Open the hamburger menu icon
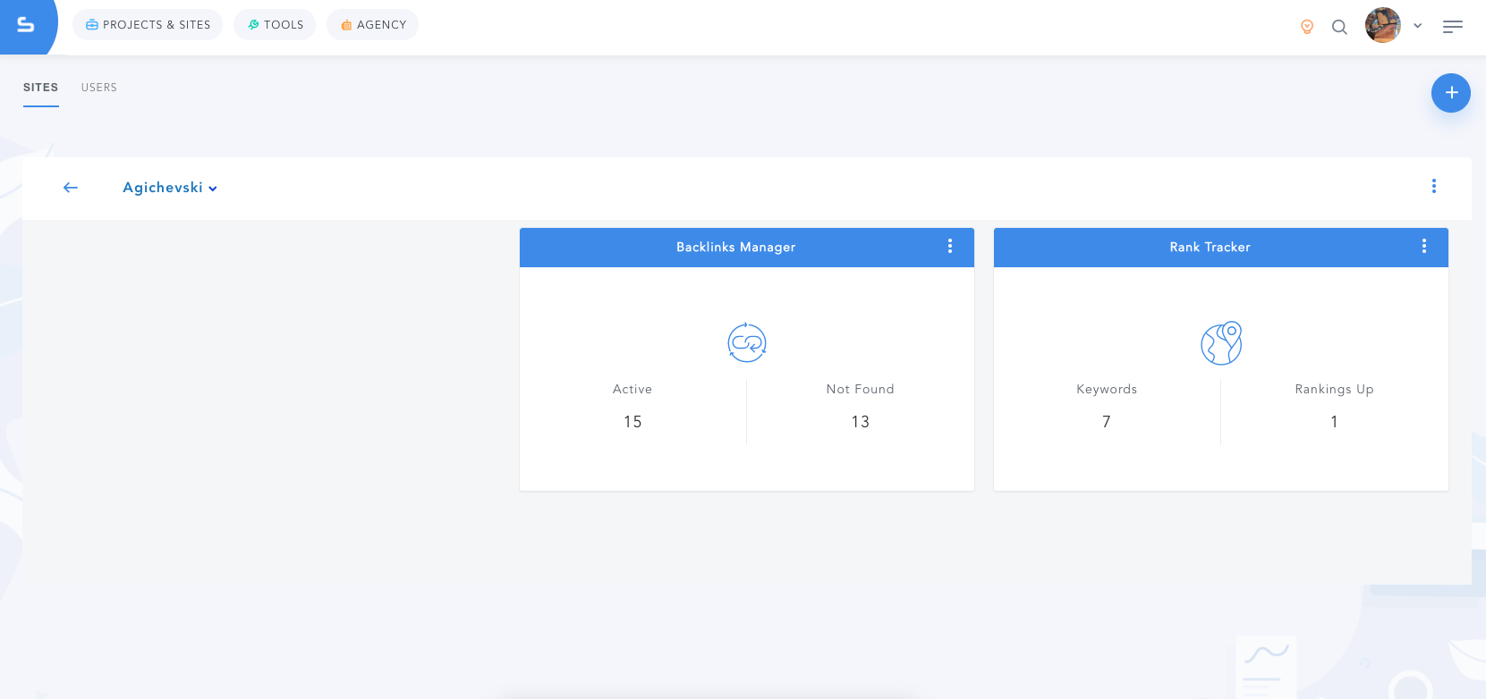Image resolution: width=1486 pixels, height=699 pixels. coord(1453,27)
